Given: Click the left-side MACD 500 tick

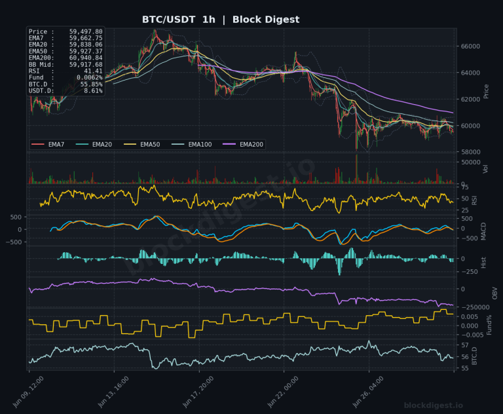Looking at the screenshot, I should coord(16,217).
